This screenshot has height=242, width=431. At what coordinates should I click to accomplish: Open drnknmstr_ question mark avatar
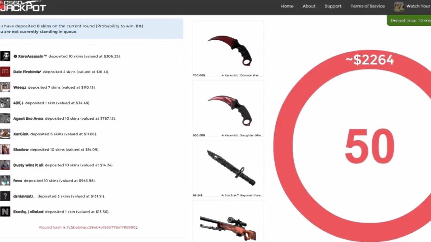[x=5, y=196]
